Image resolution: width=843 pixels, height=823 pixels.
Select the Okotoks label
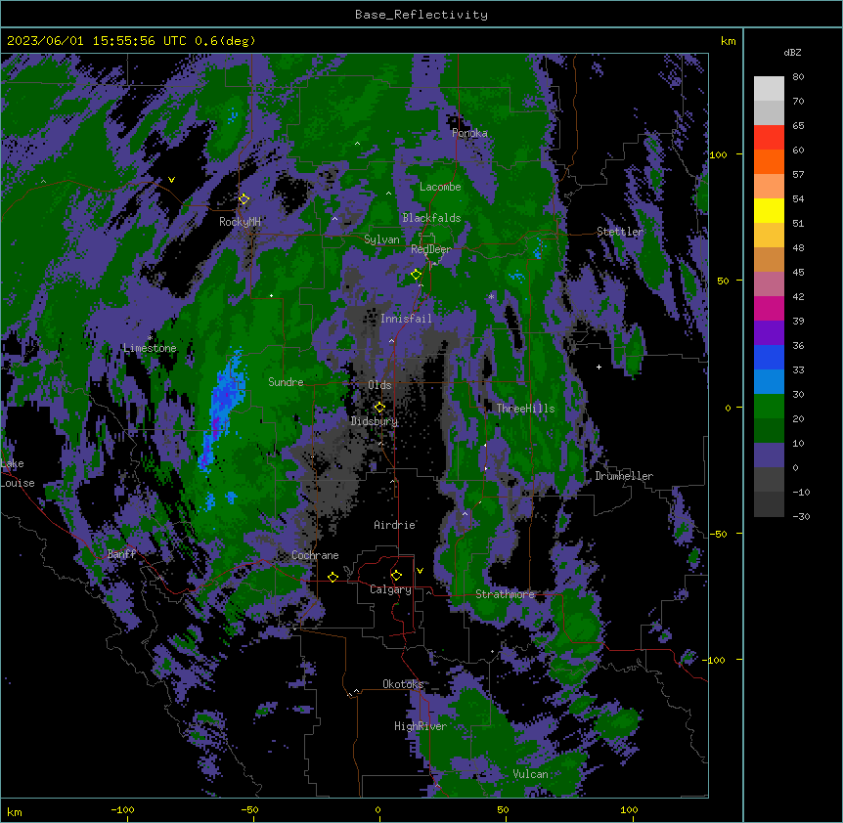[403, 684]
